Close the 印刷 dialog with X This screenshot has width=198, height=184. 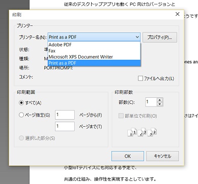pos(177,14)
